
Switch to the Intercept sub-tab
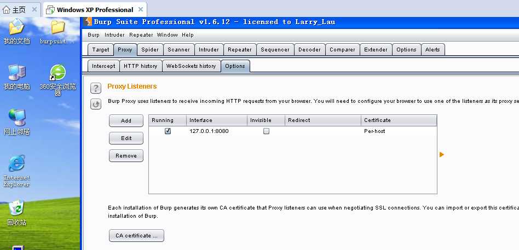(103, 66)
